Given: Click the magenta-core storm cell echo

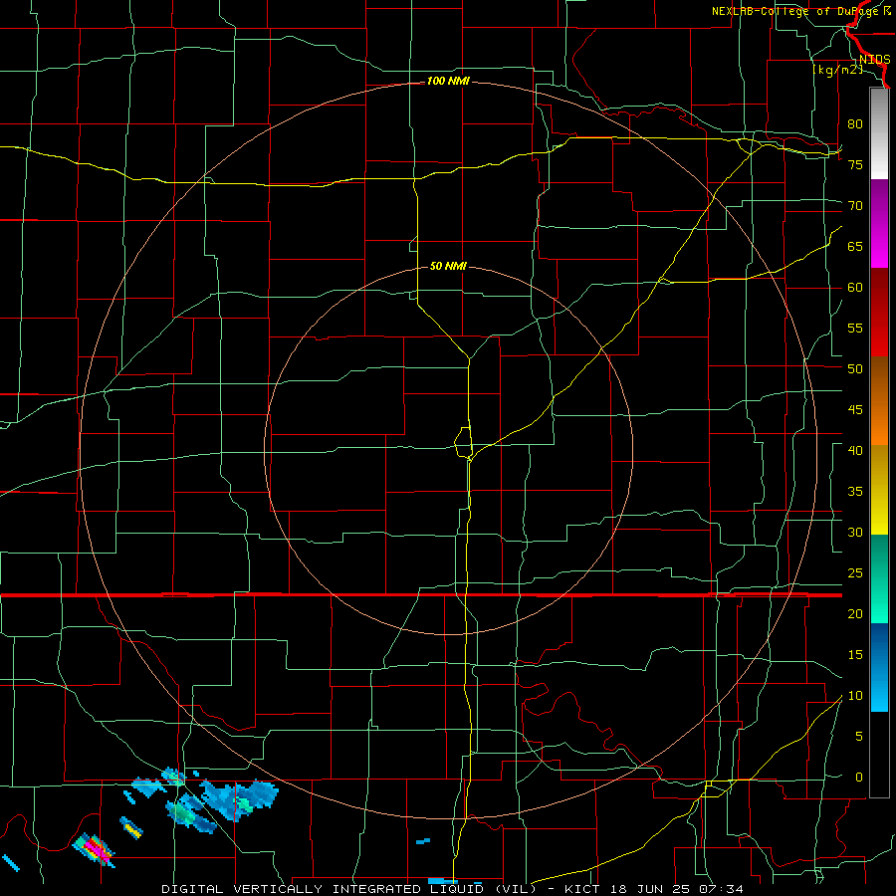Looking at the screenshot, I should pyautogui.click(x=94, y=850).
